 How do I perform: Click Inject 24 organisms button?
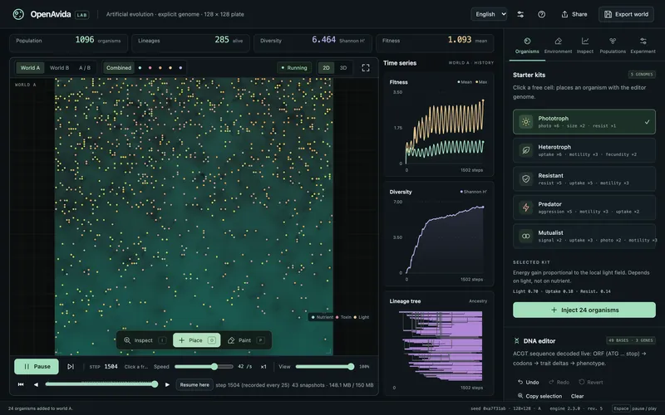(x=584, y=310)
